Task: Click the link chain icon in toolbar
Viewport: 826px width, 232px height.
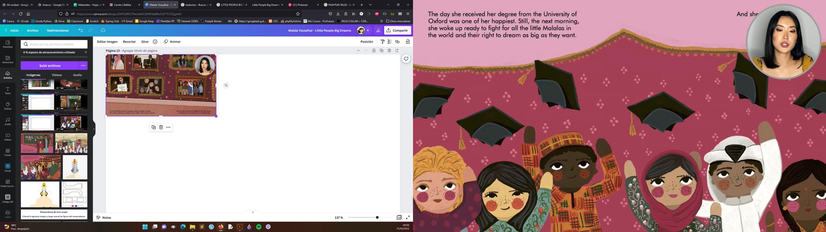Action: [x=397, y=42]
